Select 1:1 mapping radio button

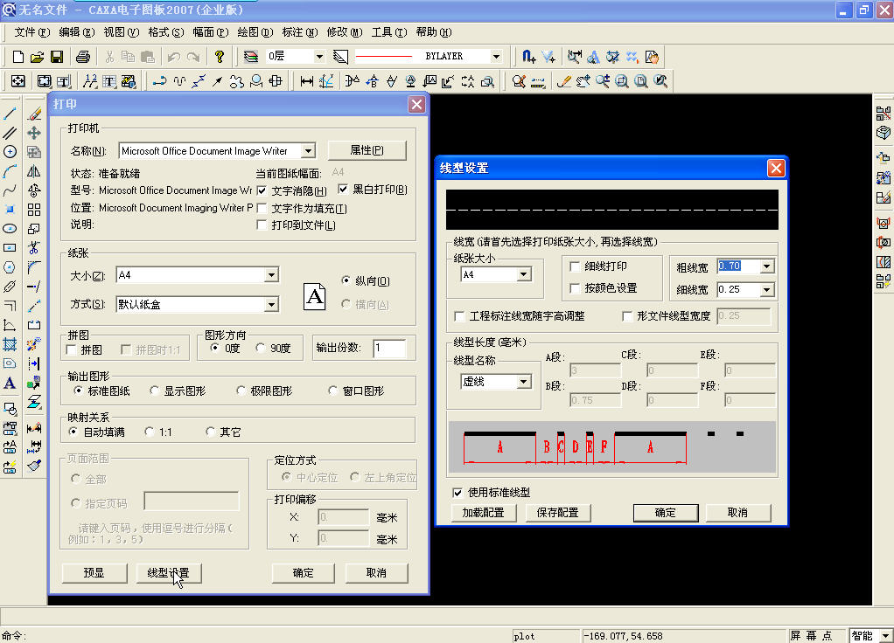150,432
